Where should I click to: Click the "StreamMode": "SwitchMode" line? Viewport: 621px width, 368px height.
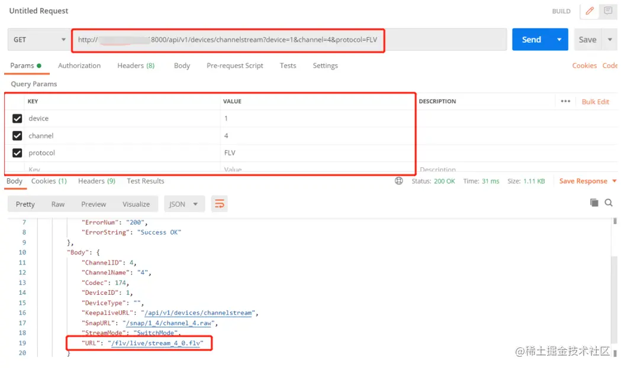[131, 333]
